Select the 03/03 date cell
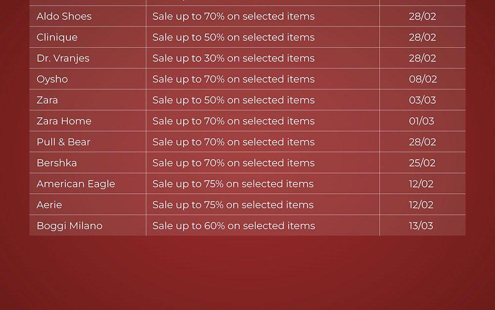Screen dimensions: 495x310 (x=422, y=100)
